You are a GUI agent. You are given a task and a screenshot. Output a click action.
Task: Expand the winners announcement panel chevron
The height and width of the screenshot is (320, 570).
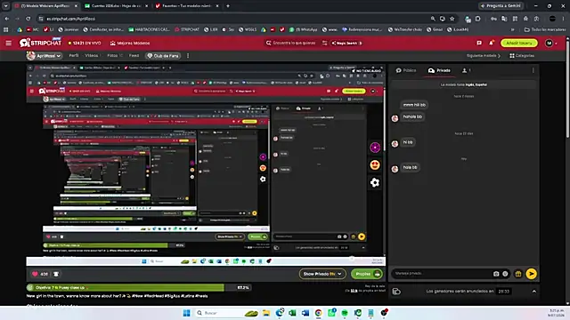534,292
